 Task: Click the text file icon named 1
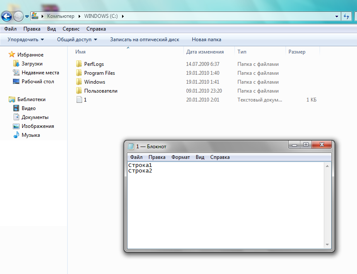tap(79, 99)
